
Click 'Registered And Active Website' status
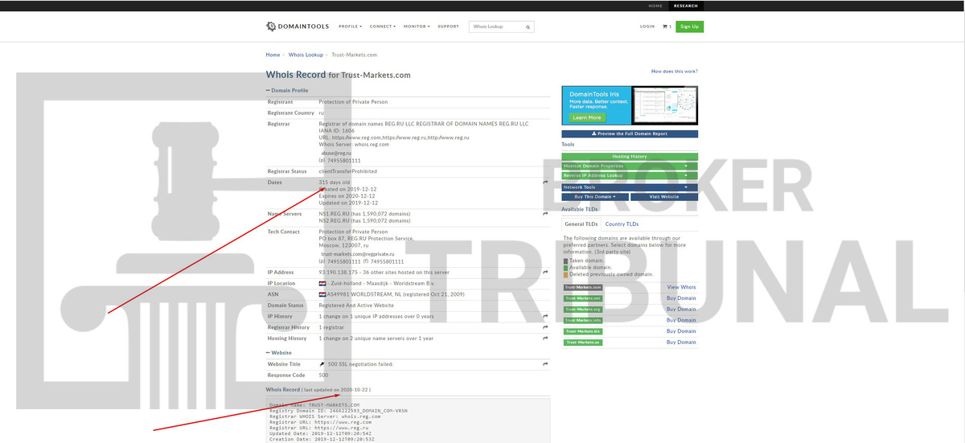356,306
